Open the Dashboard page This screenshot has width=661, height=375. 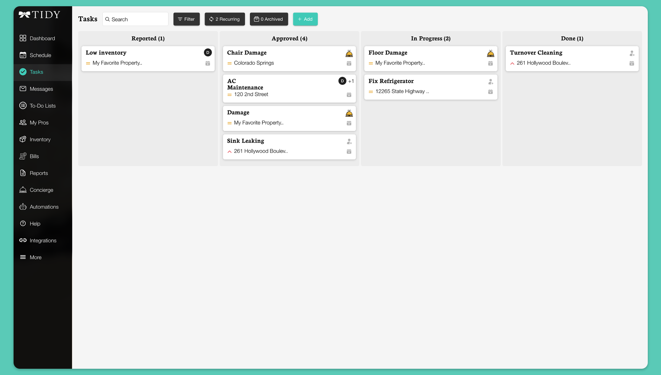coord(42,38)
